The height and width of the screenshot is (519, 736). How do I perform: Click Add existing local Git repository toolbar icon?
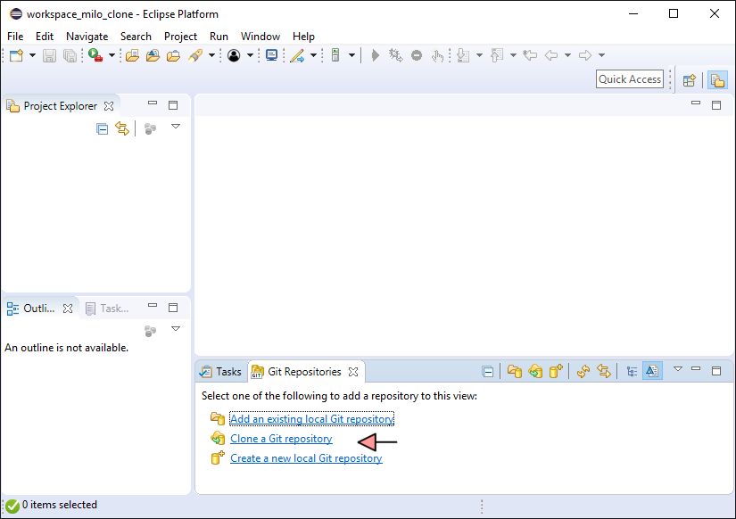(x=515, y=372)
